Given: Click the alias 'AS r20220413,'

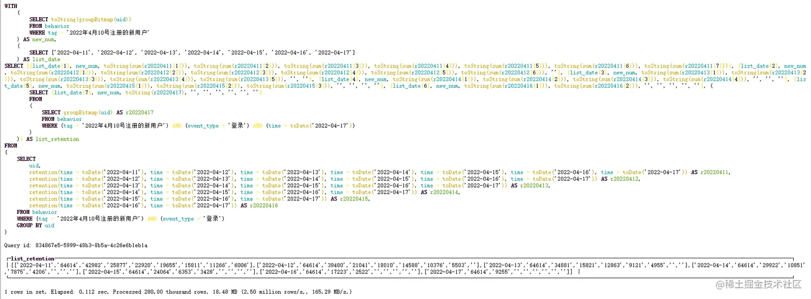Looking at the screenshot, I should coord(530,186).
